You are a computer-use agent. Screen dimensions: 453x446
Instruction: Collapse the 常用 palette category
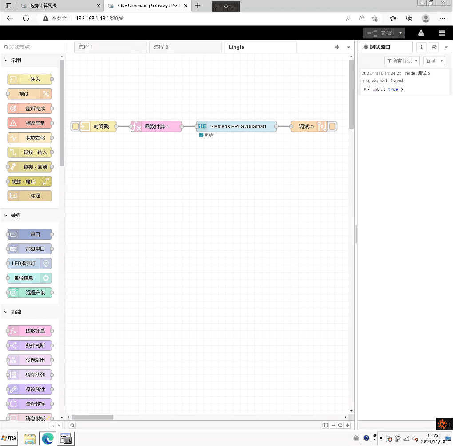click(x=6, y=60)
